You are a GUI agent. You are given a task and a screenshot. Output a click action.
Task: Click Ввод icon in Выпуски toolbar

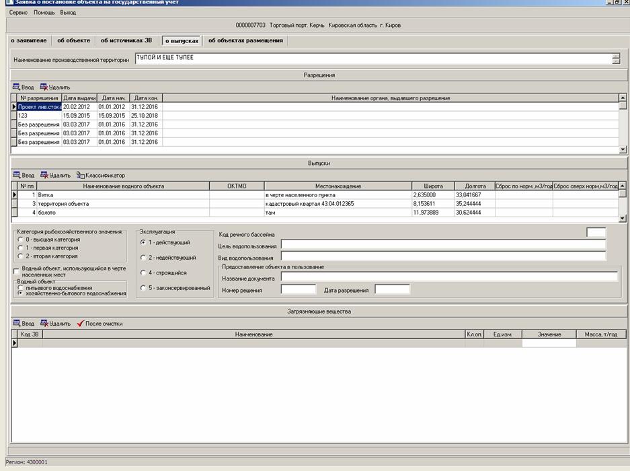click(x=17, y=175)
